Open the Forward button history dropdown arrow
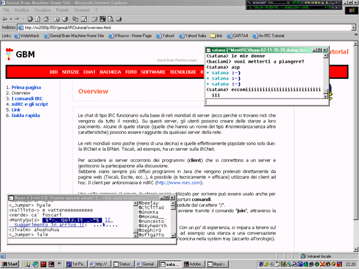The image size is (359, 269). pyautogui.click(x=23, y=19)
